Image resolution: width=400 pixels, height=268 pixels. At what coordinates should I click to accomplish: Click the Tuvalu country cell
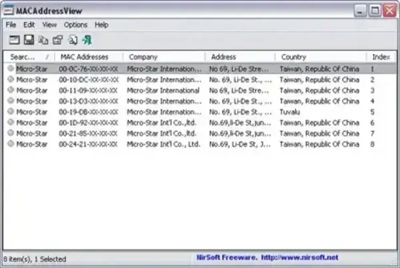(x=290, y=112)
